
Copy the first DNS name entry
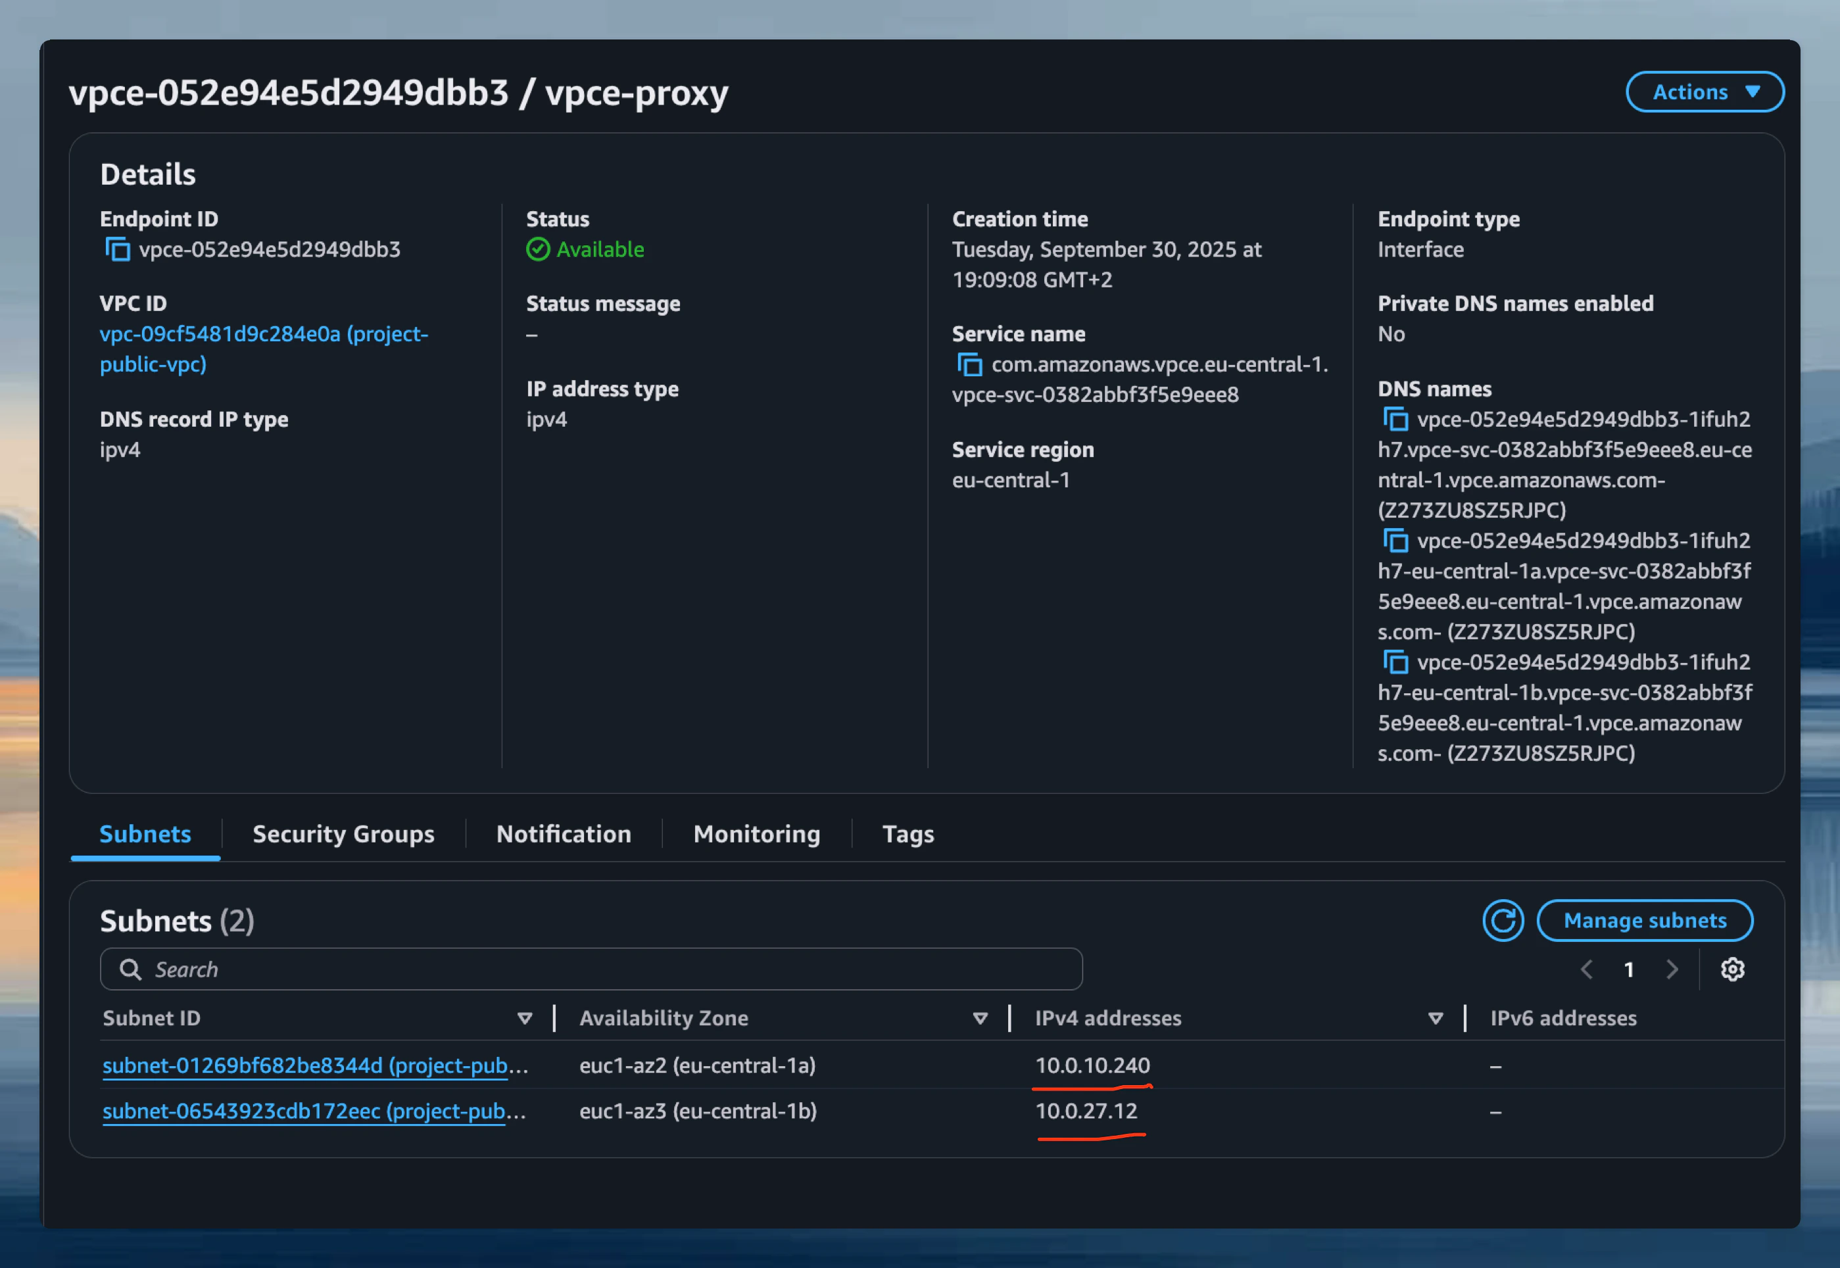[x=1396, y=419]
